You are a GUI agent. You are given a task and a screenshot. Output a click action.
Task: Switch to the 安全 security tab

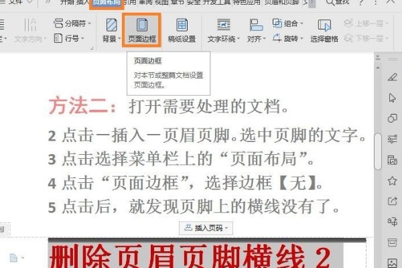tap(194, 2)
